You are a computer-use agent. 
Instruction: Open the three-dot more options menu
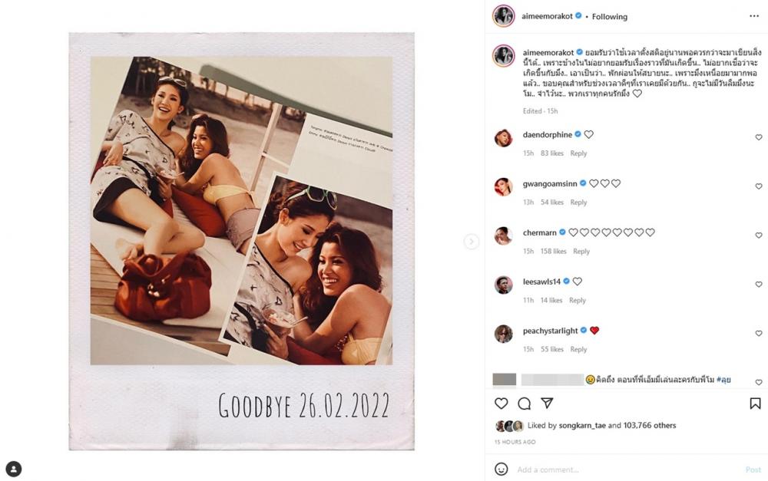(x=754, y=16)
